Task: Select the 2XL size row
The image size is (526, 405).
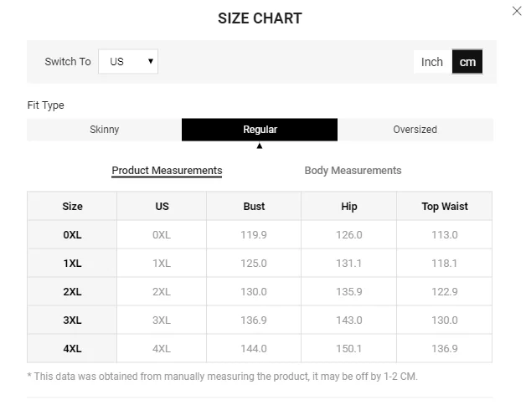Action: 73,292
